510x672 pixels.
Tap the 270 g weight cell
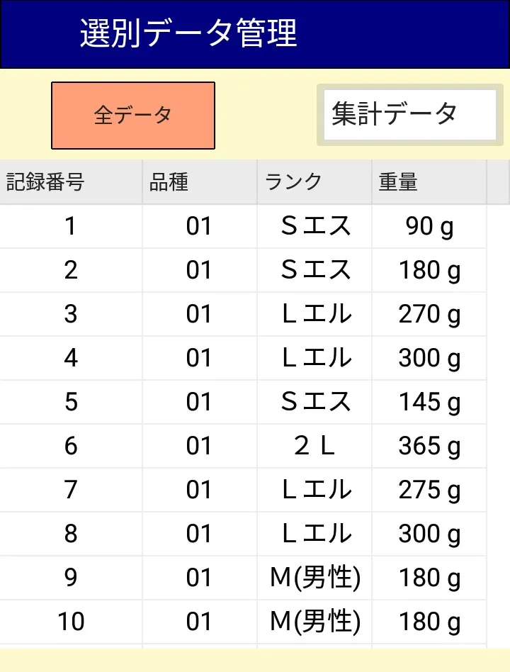coord(429,315)
